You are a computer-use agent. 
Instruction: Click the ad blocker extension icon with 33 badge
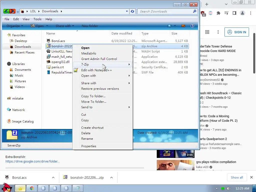tap(203, 13)
